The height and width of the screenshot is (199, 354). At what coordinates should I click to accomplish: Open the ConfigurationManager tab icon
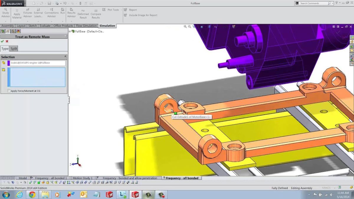13,31
